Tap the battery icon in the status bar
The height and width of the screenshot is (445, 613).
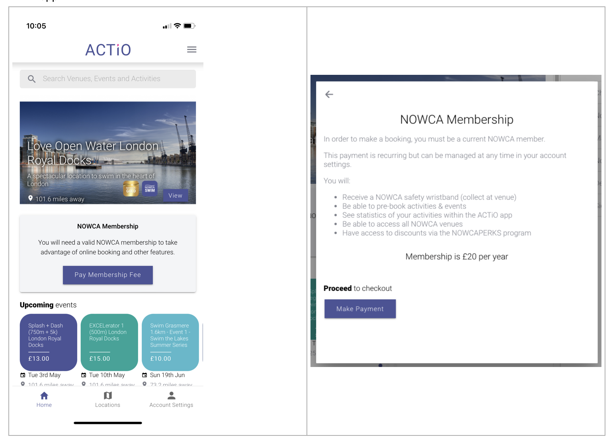pyautogui.click(x=189, y=26)
